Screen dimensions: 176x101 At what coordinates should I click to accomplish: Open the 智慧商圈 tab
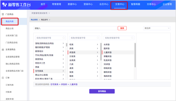click(x=136, y=4)
